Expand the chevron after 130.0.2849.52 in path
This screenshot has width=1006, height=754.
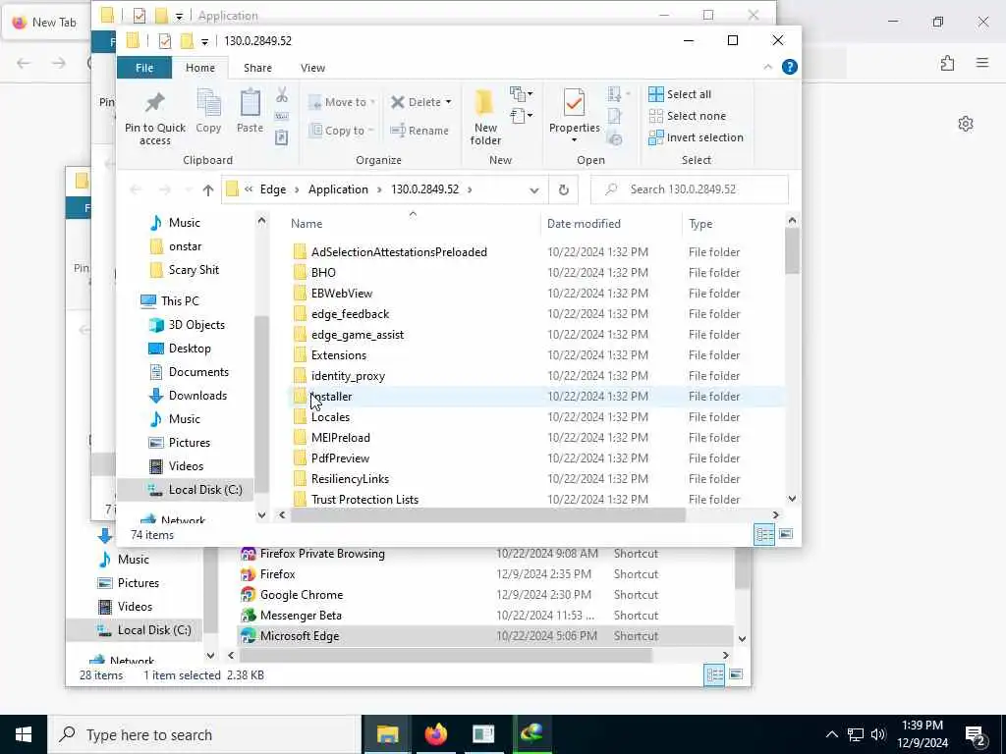pyautogui.click(x=470, y=189)
